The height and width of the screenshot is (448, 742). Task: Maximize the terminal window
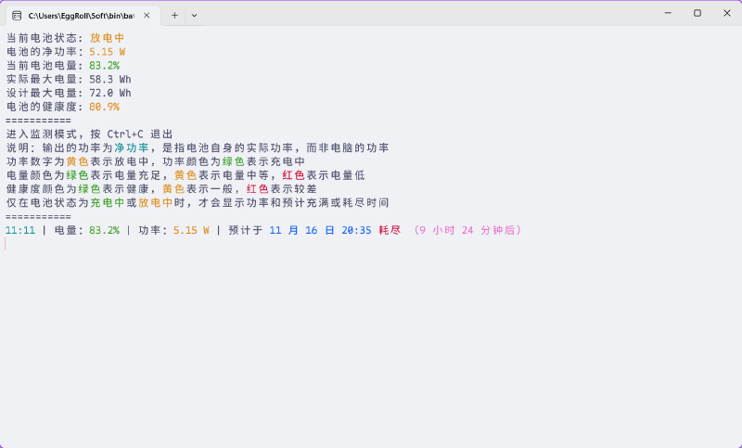pyautogui.click(x=697, y=13)
